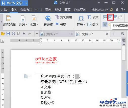128x108 pixels.
Task: Open the help question mark menu
Action: (123, 10)
